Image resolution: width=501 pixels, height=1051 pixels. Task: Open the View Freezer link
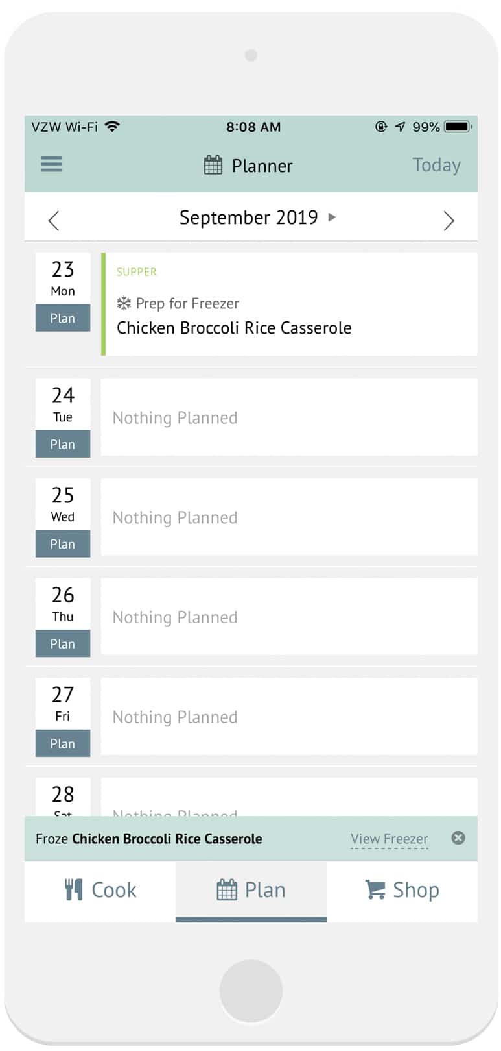[x=389, y=839]
